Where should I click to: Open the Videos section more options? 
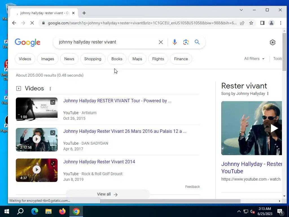coord(50,88)
